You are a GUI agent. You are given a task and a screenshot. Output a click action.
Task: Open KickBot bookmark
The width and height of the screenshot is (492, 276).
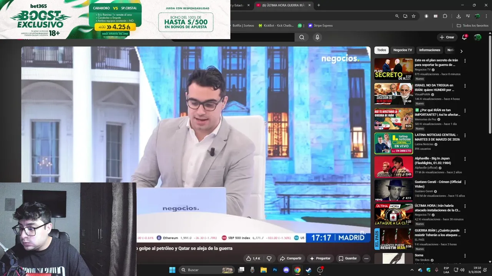click(x=276, y=26)
